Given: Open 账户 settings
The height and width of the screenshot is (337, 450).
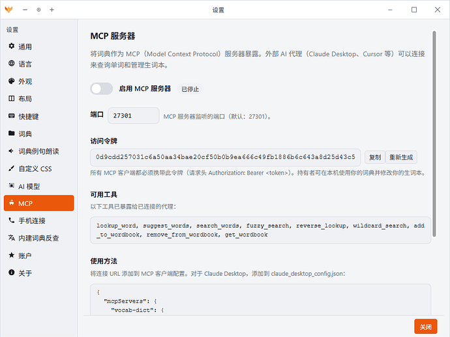Looking at the screenshot, I should click(x=38, y=256).
